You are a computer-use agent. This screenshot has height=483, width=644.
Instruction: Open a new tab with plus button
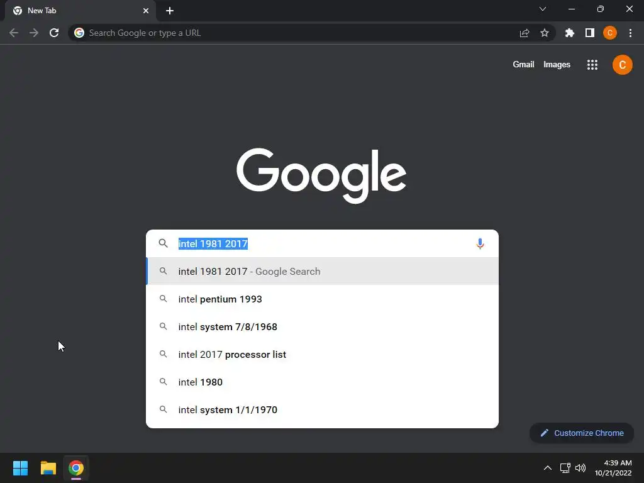coord(170,11)
